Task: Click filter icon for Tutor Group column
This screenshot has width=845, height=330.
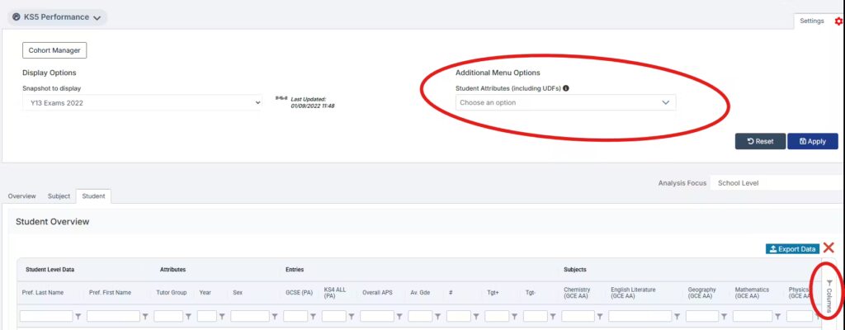Action: click(189, 316)
